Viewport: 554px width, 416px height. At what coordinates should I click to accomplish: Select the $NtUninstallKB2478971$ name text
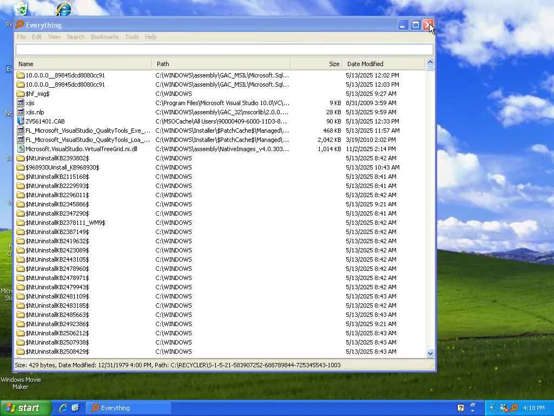coord(57,278)
